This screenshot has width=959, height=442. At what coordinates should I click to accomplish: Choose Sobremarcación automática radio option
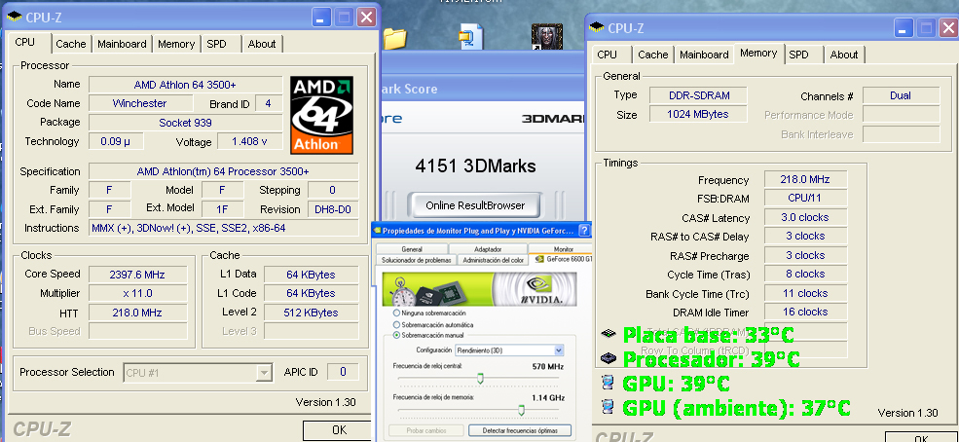(x=396, y=323)
